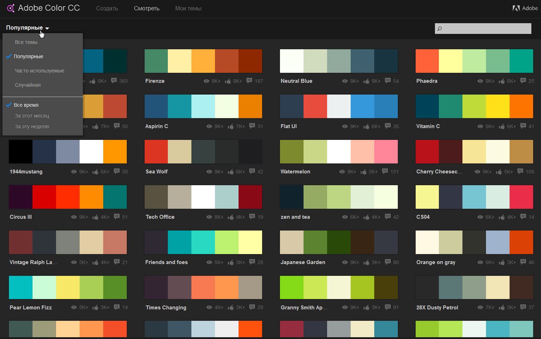This screenshot has height=339, width=541.
Task: Click the thumbs-up icon for Flat UI
Action: 366,126
